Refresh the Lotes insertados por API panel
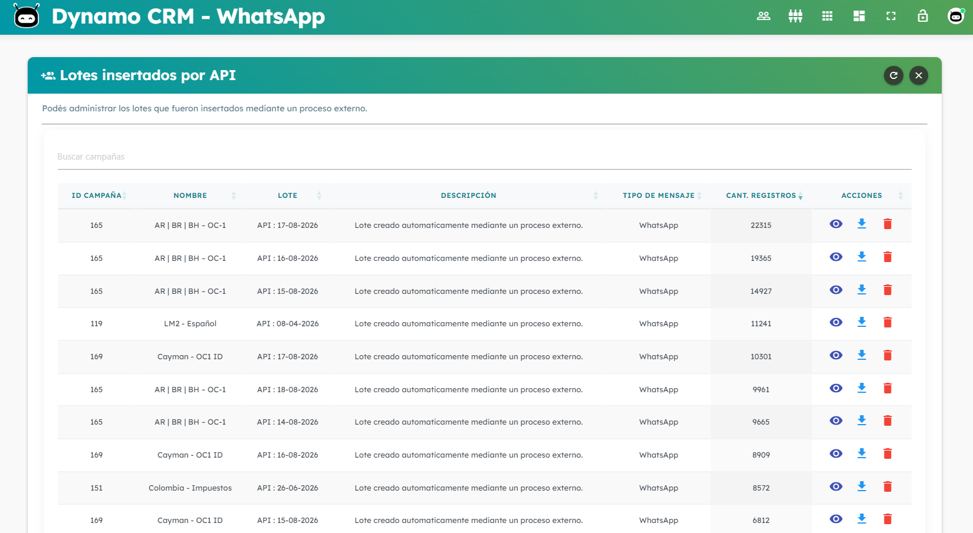The width and height of the screenshot is (973, 533). [x=894, y=75]
